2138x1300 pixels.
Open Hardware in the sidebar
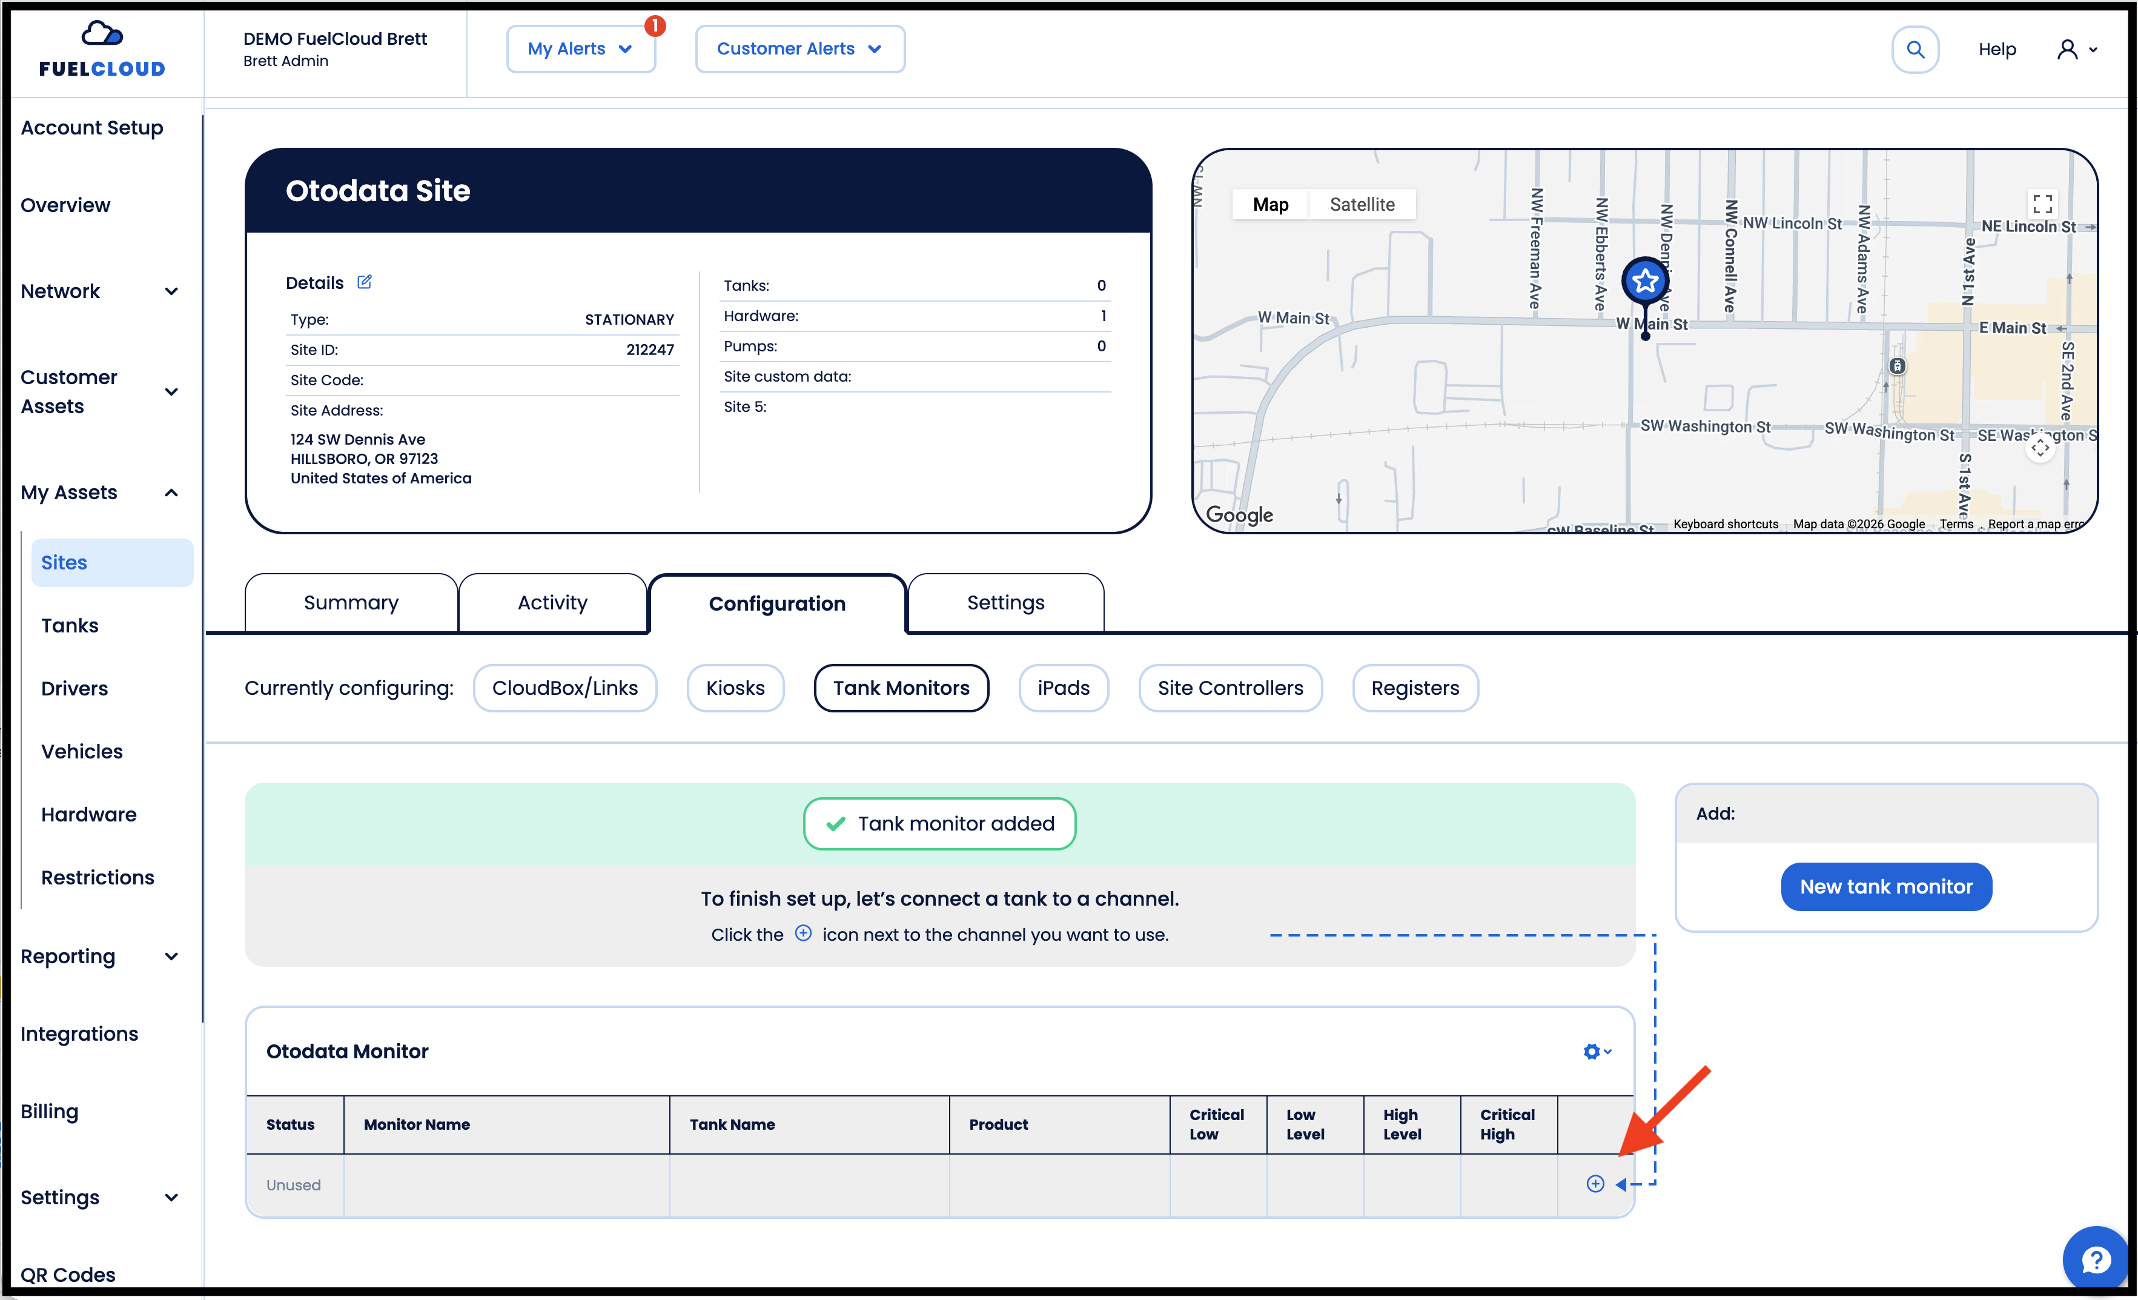(88, 815)
